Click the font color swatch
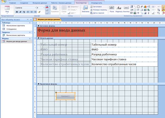The width and height of the screenshot is (165, 118). (47, 7)
